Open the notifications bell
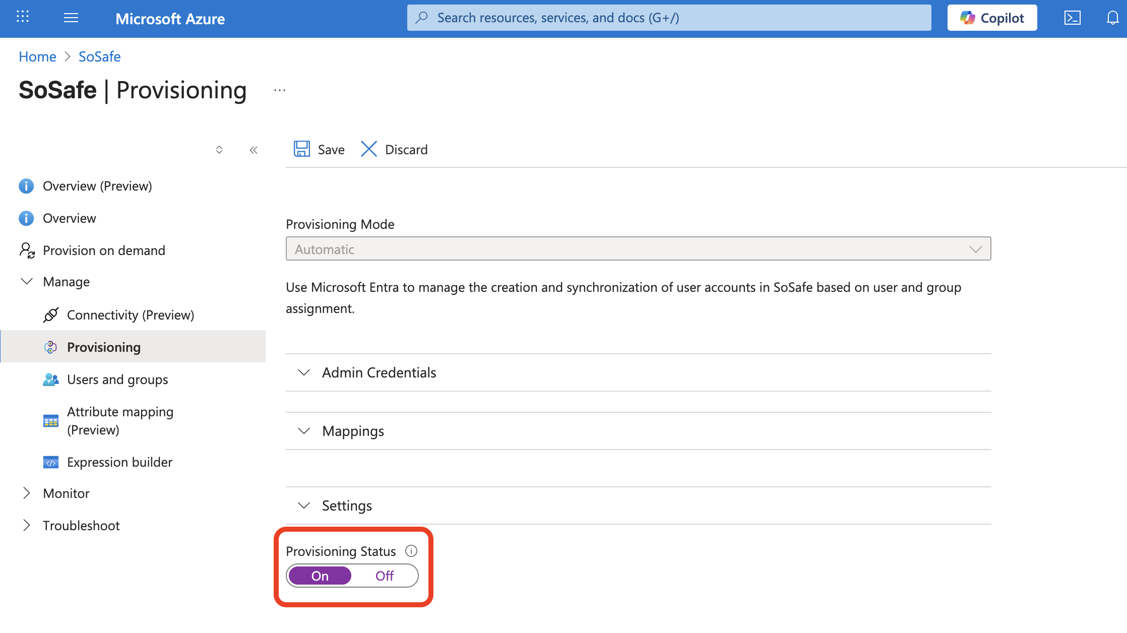Screen dimensions: 1127x633 click(1112, 18)
